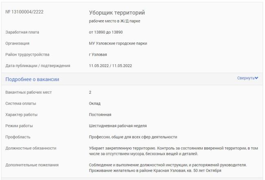Click the Район трудоустройства label
Screen dimensions: 265x180
(27, 55)
